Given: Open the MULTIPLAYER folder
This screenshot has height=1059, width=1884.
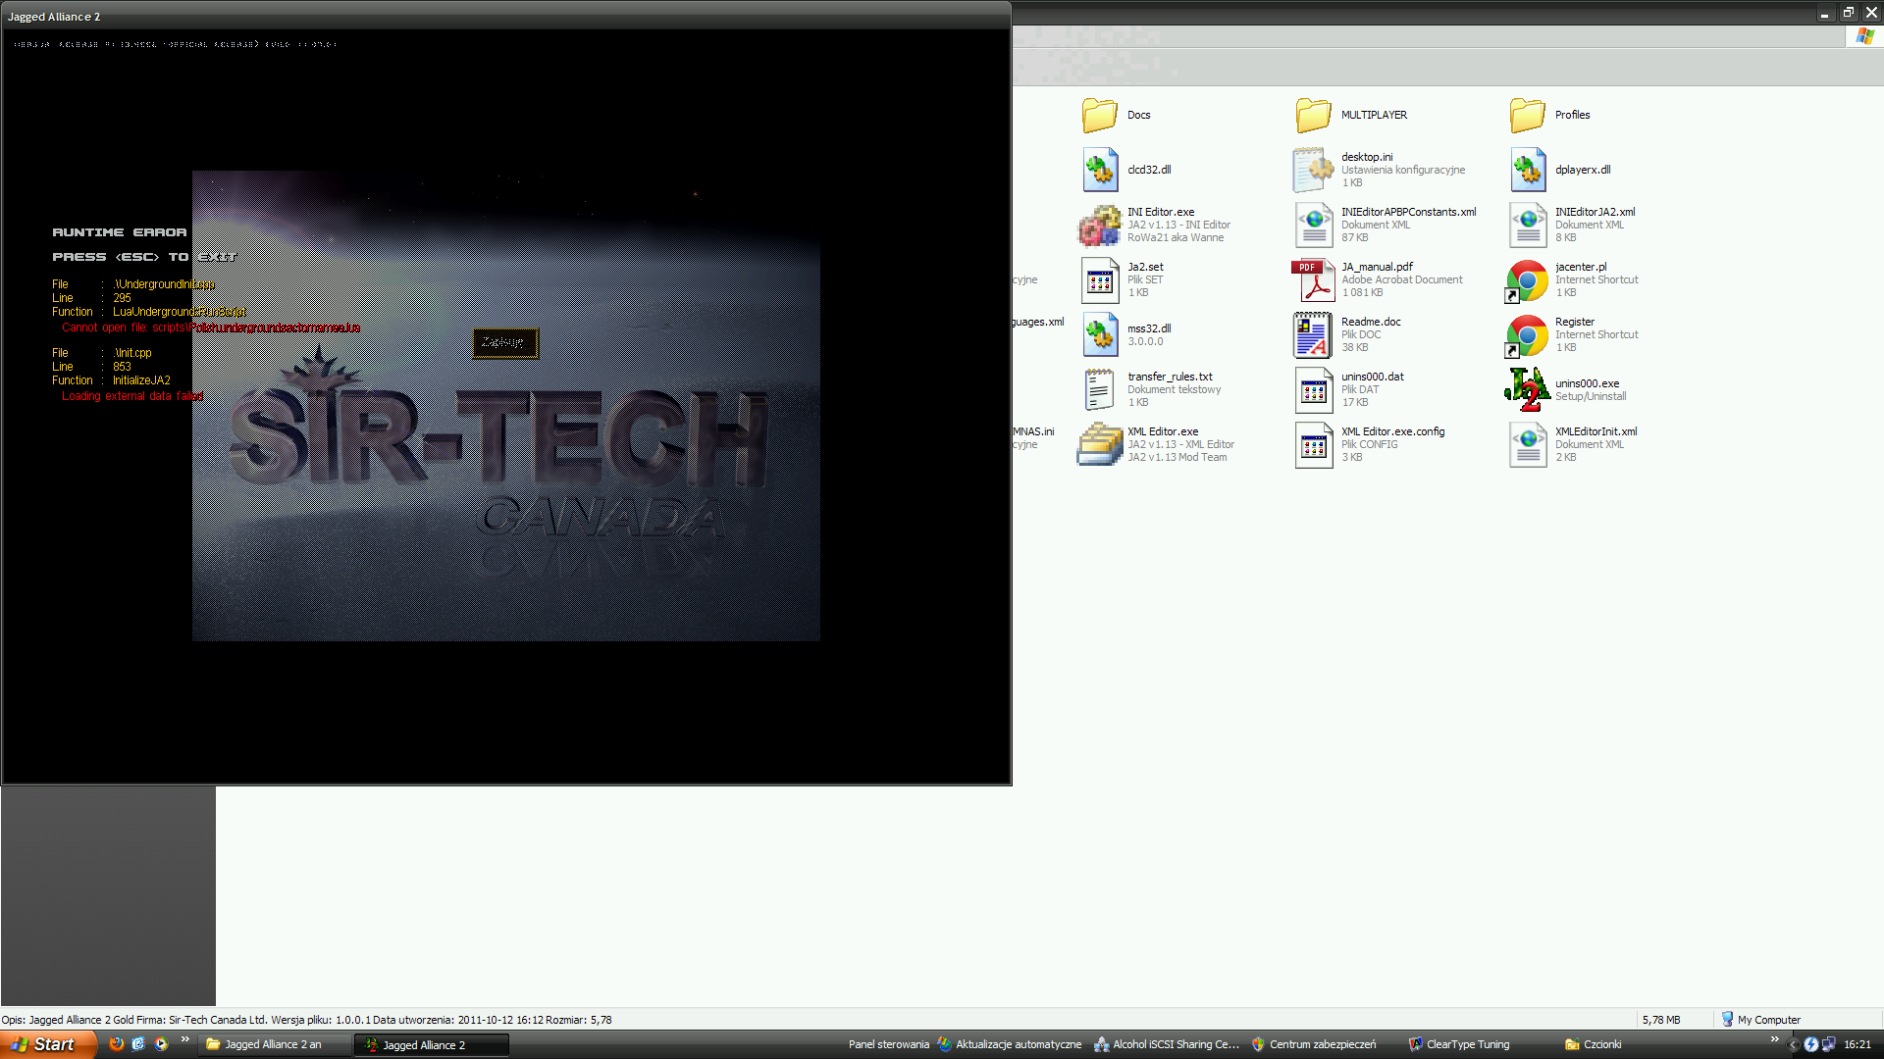Looking at the screenshot, I should point(1313,115).
